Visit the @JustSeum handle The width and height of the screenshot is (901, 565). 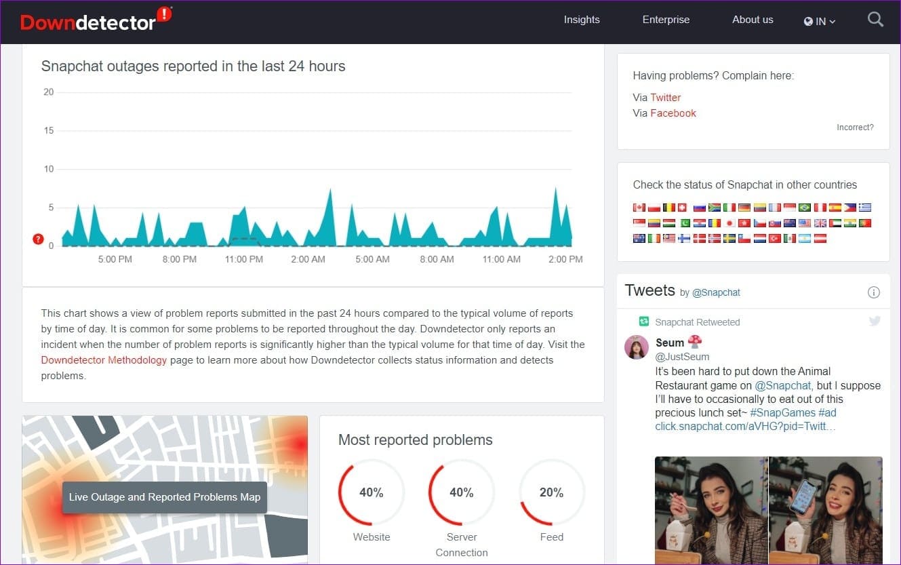[682, 357]
